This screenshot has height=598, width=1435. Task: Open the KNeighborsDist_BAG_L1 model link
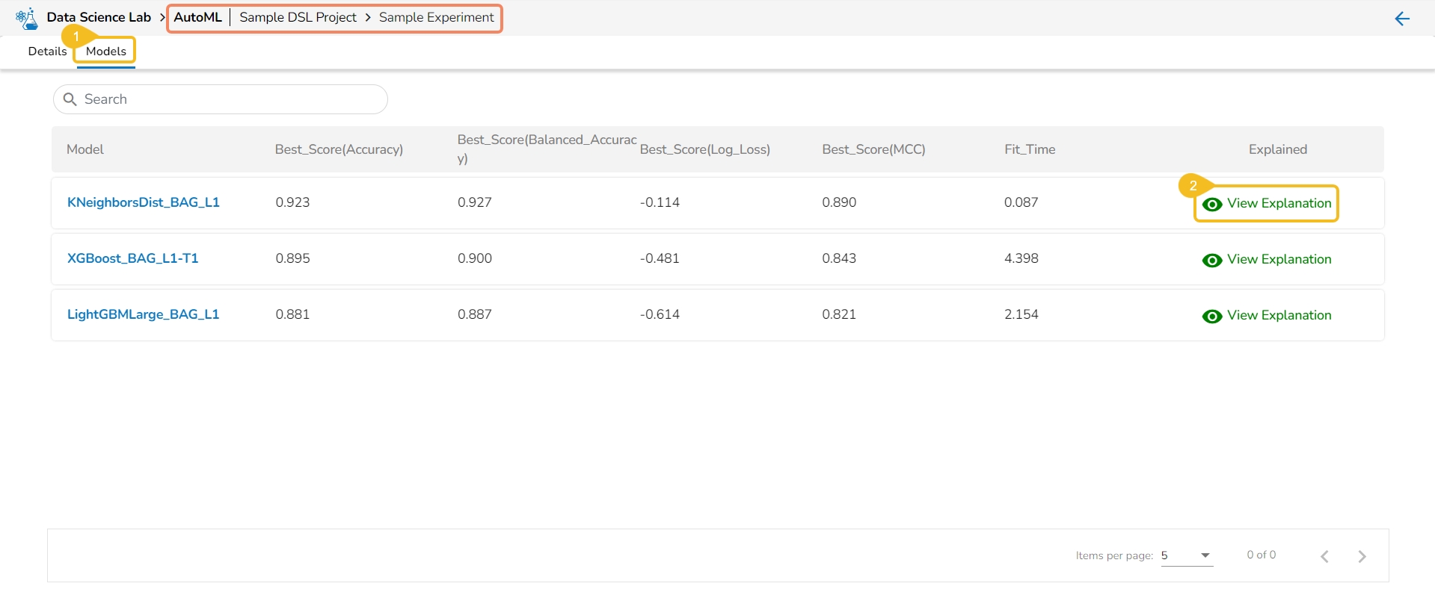pos(144,202)
